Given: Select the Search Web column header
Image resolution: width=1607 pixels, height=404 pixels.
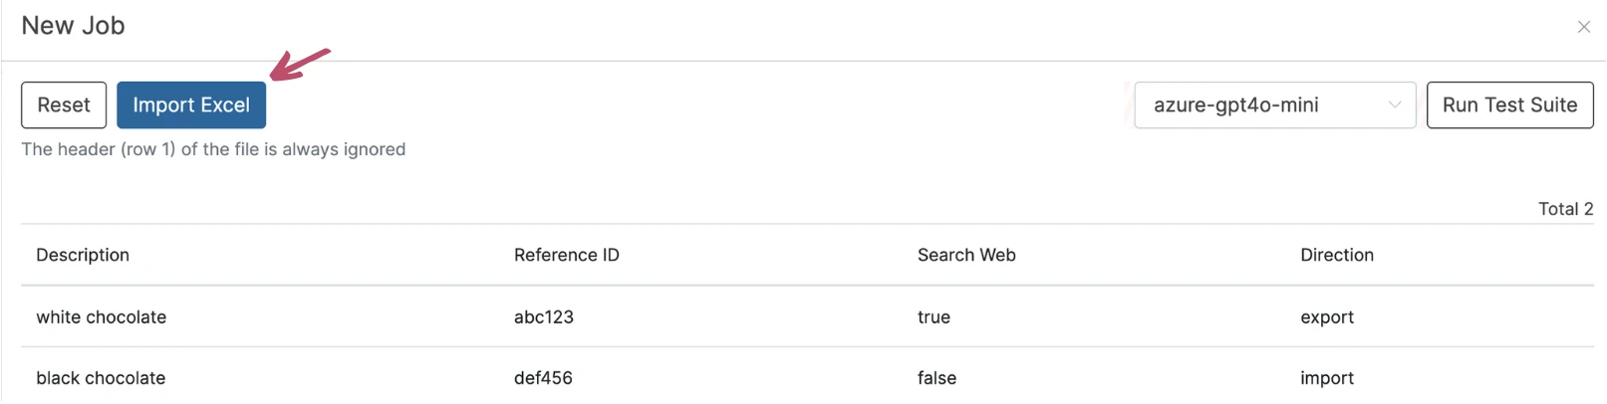Looking at the screenshot, I should 965,255.
